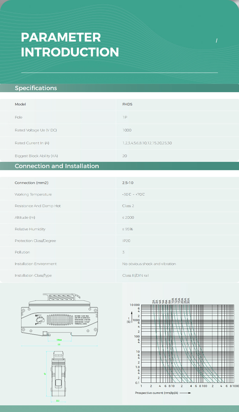
Task: Click Resistance And Damp Hot label
Action: 38,206
